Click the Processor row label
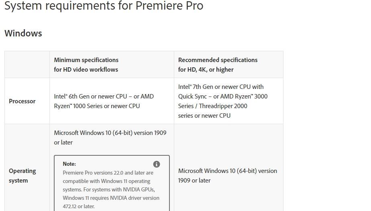371x211 pixels. [22, 101]
